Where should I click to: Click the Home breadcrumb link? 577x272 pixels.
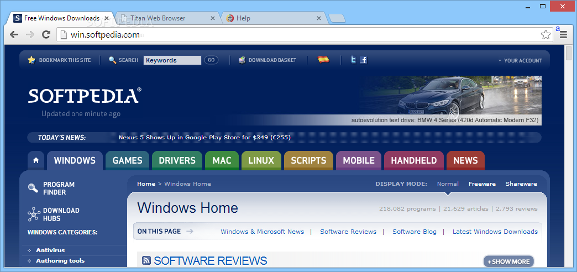coord(146,184)
